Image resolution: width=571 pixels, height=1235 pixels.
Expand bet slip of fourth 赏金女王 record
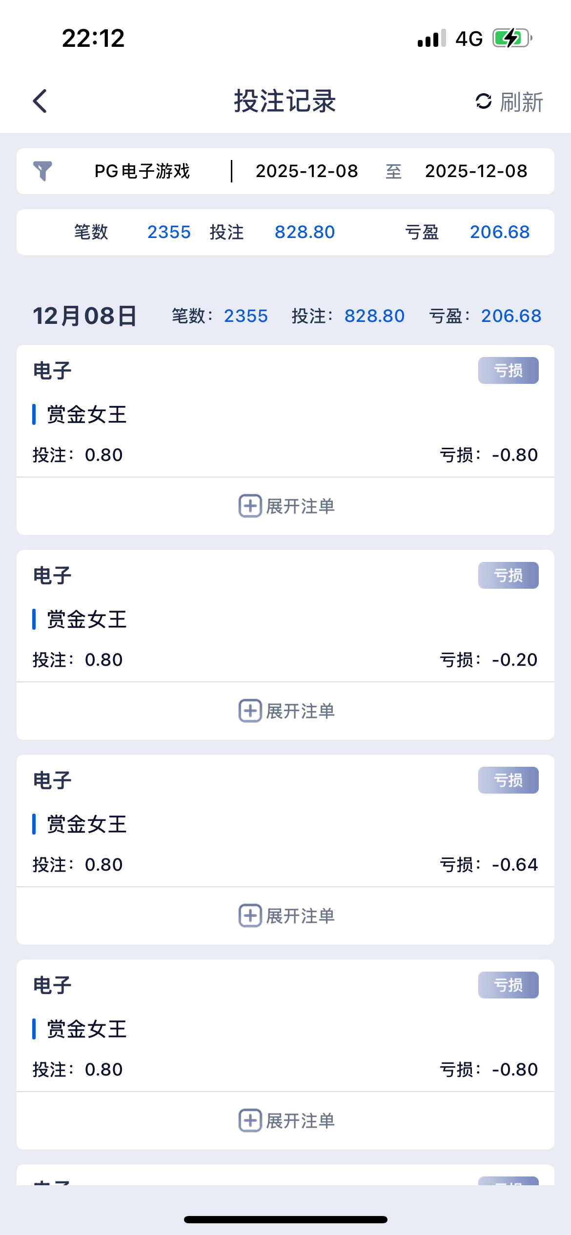point(286,1120)
